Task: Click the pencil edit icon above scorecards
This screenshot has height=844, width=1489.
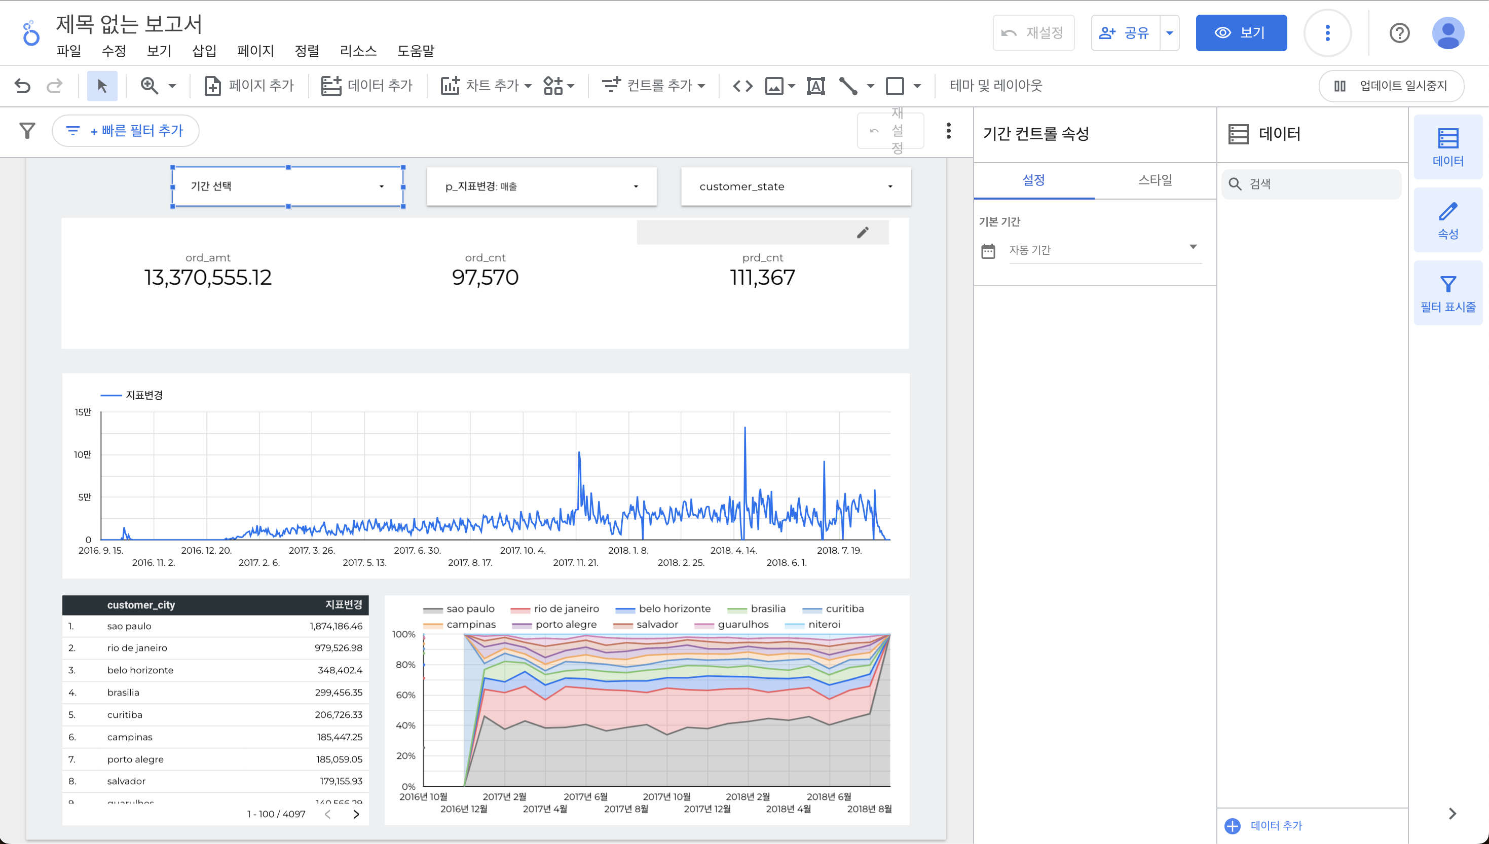Action: [863, 232]
